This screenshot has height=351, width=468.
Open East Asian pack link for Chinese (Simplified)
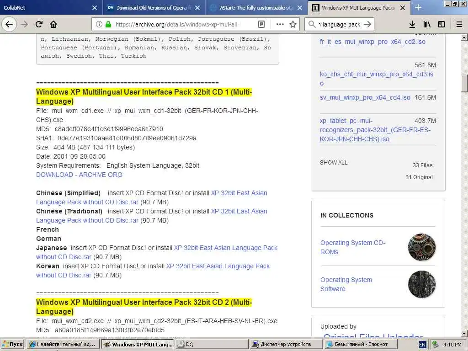tap(152, 197)
